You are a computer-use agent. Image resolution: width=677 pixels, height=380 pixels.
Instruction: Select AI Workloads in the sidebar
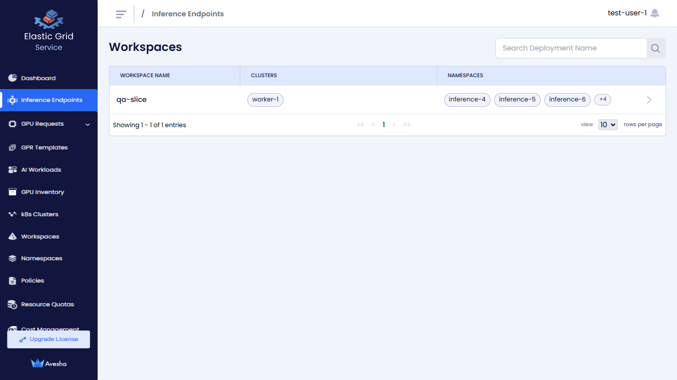click(x=42, y=169)
